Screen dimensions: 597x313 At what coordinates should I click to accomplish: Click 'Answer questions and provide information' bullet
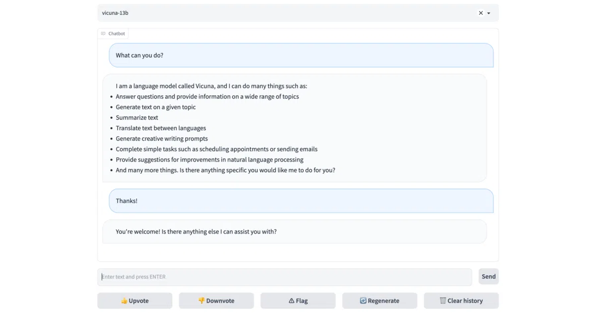coord(207,96)
